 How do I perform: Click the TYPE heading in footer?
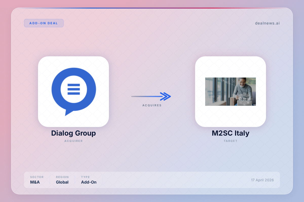pyautogui.click(x=85, y=177)
